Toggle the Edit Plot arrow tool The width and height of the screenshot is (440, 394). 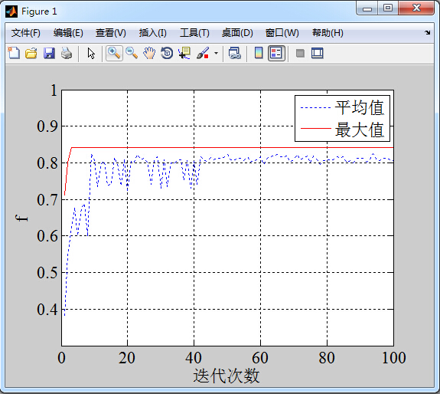click(x=91, y=53)
